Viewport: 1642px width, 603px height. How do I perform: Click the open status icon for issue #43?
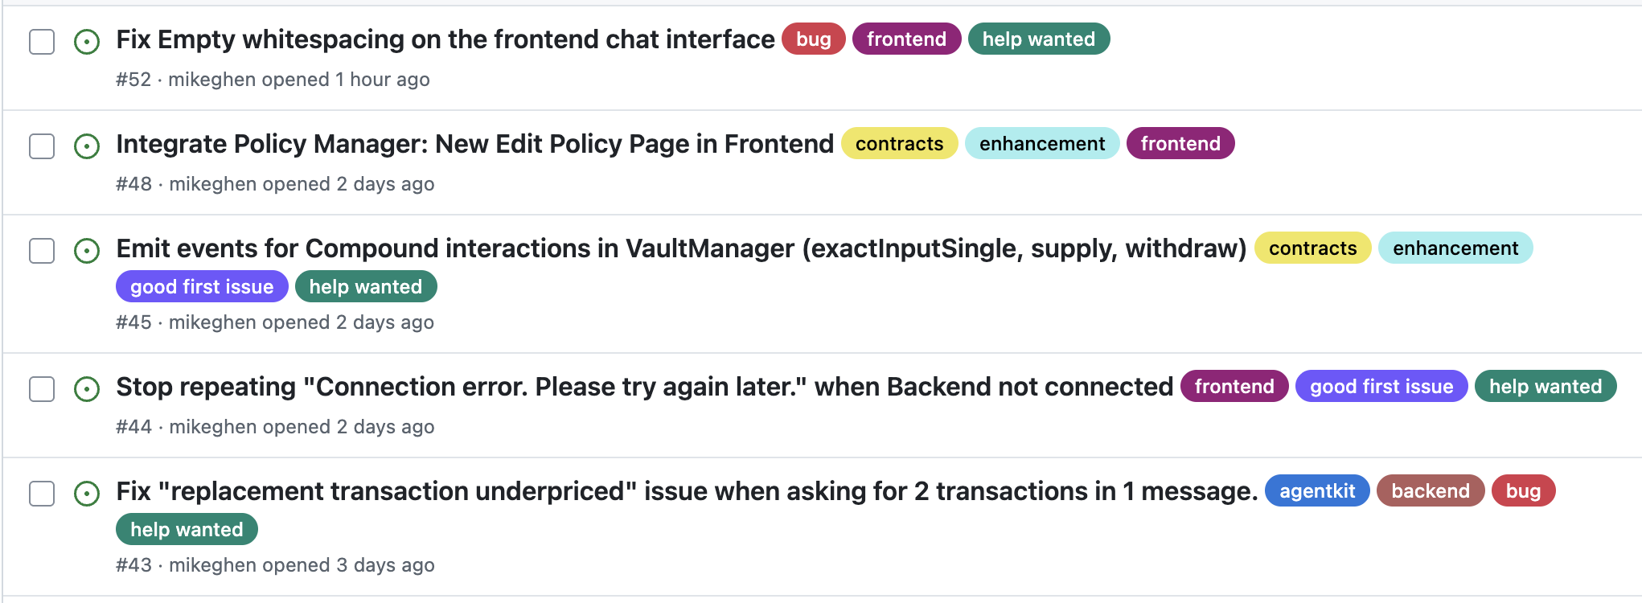tap(87, 494)
